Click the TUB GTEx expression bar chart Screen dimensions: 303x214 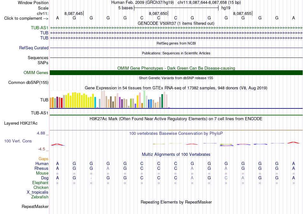coord(110,99)
